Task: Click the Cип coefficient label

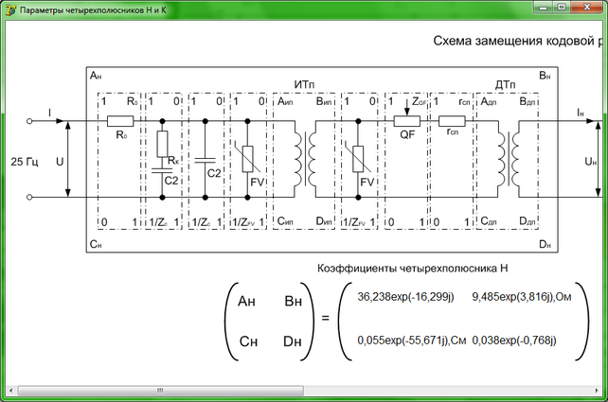Action: pyautogui.click(x=285, y=221)
